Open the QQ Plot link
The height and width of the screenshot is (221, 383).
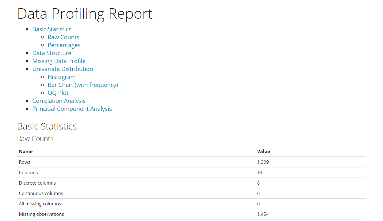tap(58, 93)
